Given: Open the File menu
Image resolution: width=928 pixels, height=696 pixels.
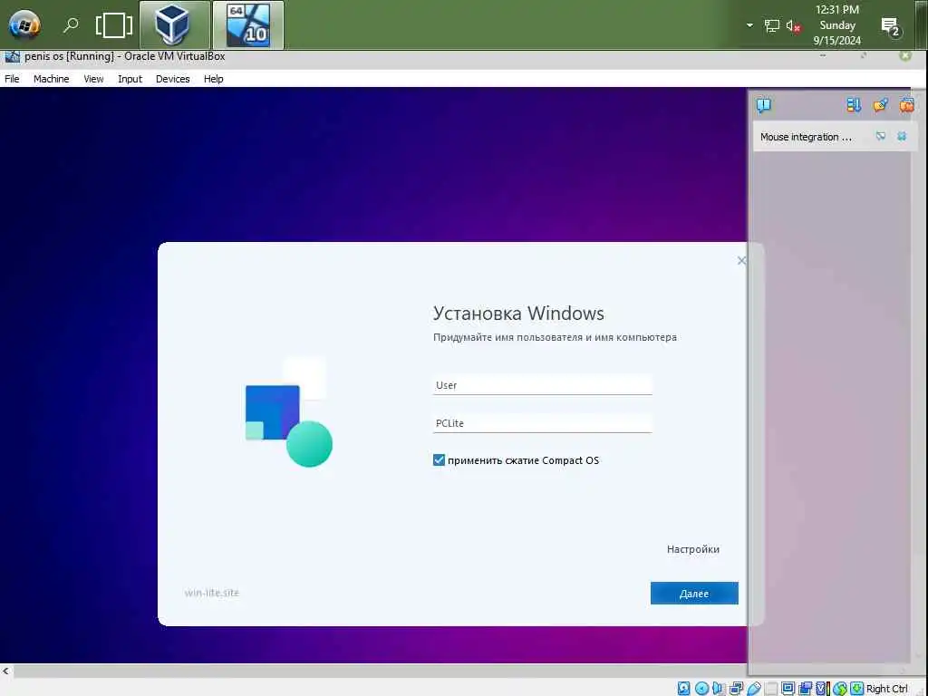Looking at the screenshot, I should point(12,79).
